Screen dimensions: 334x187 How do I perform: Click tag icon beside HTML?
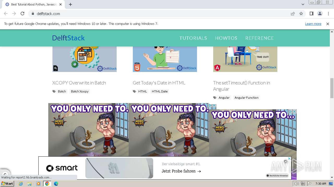click(x=134, y=91)
